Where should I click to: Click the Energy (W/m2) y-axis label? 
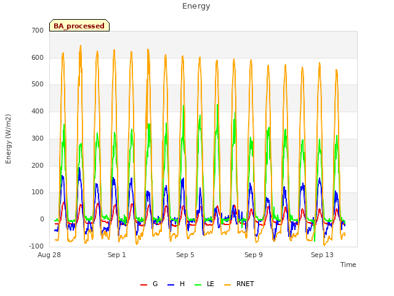8,139
